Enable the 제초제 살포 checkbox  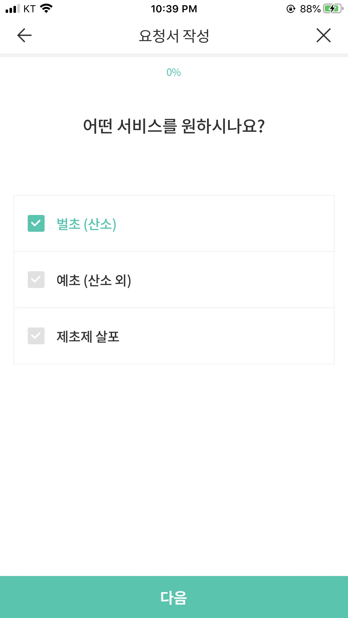pyautogui.click(x=36, y=336)
